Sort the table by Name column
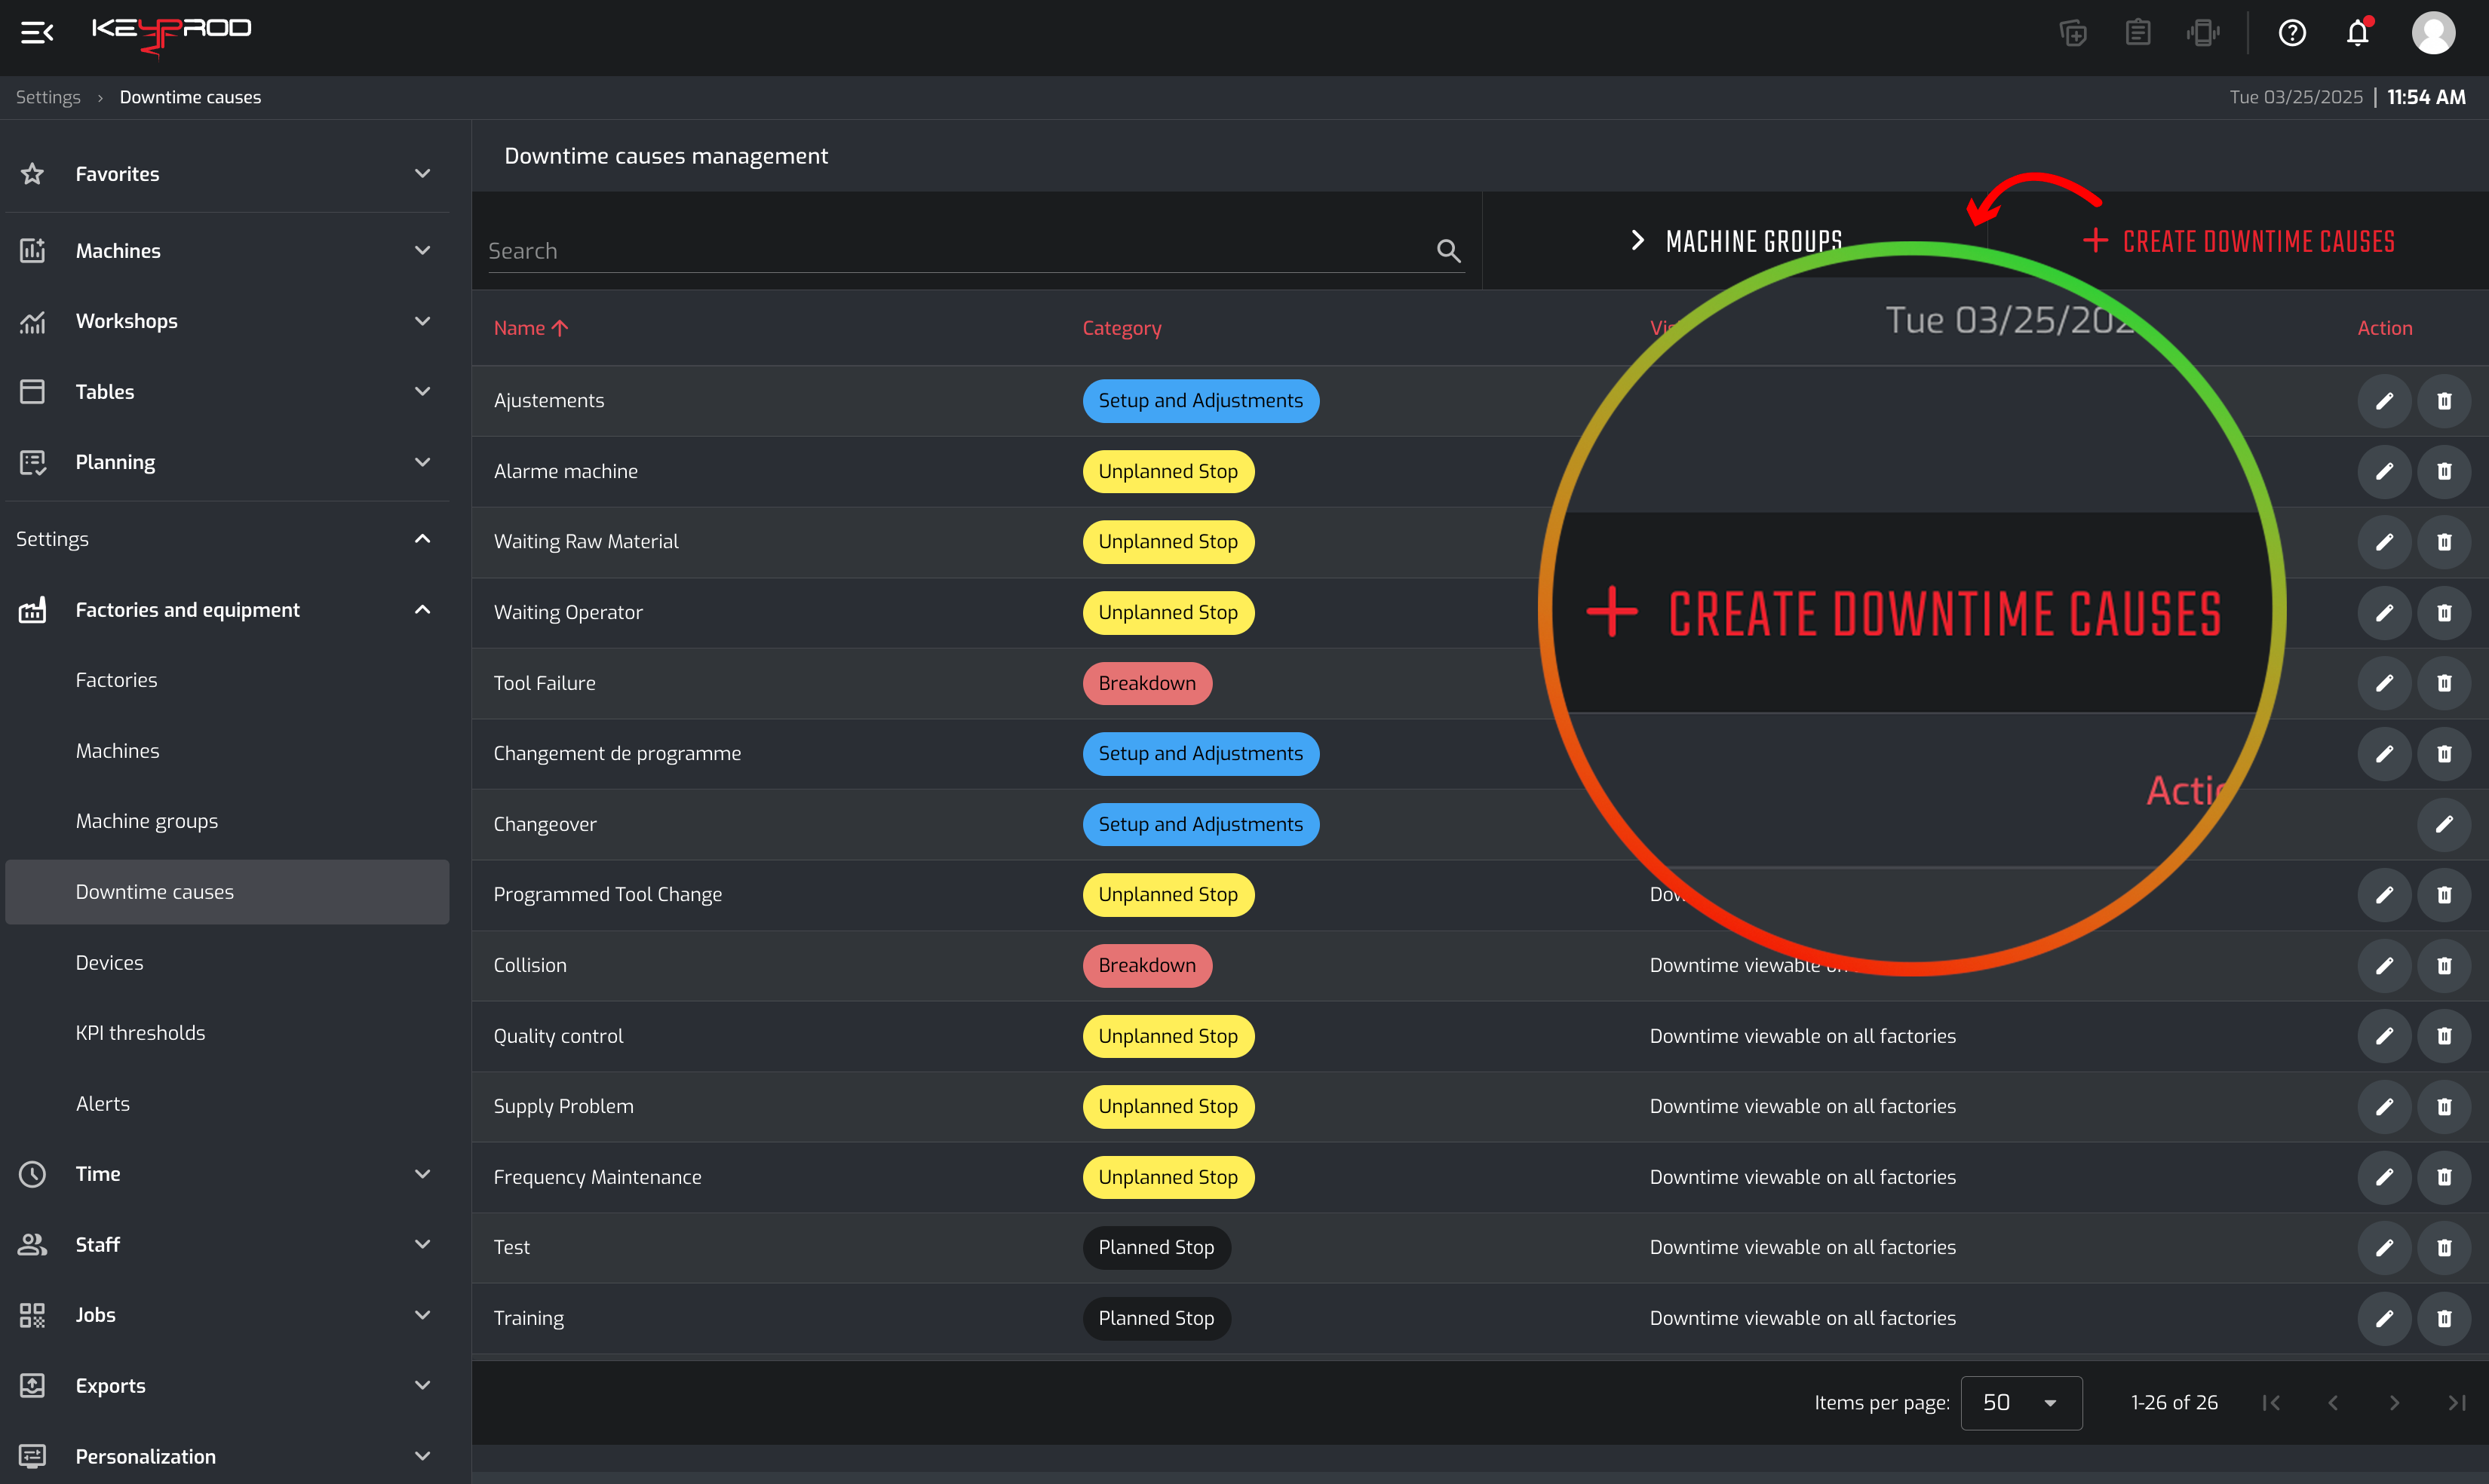This screenshot has height=1484, width=2489. point(530,328)
